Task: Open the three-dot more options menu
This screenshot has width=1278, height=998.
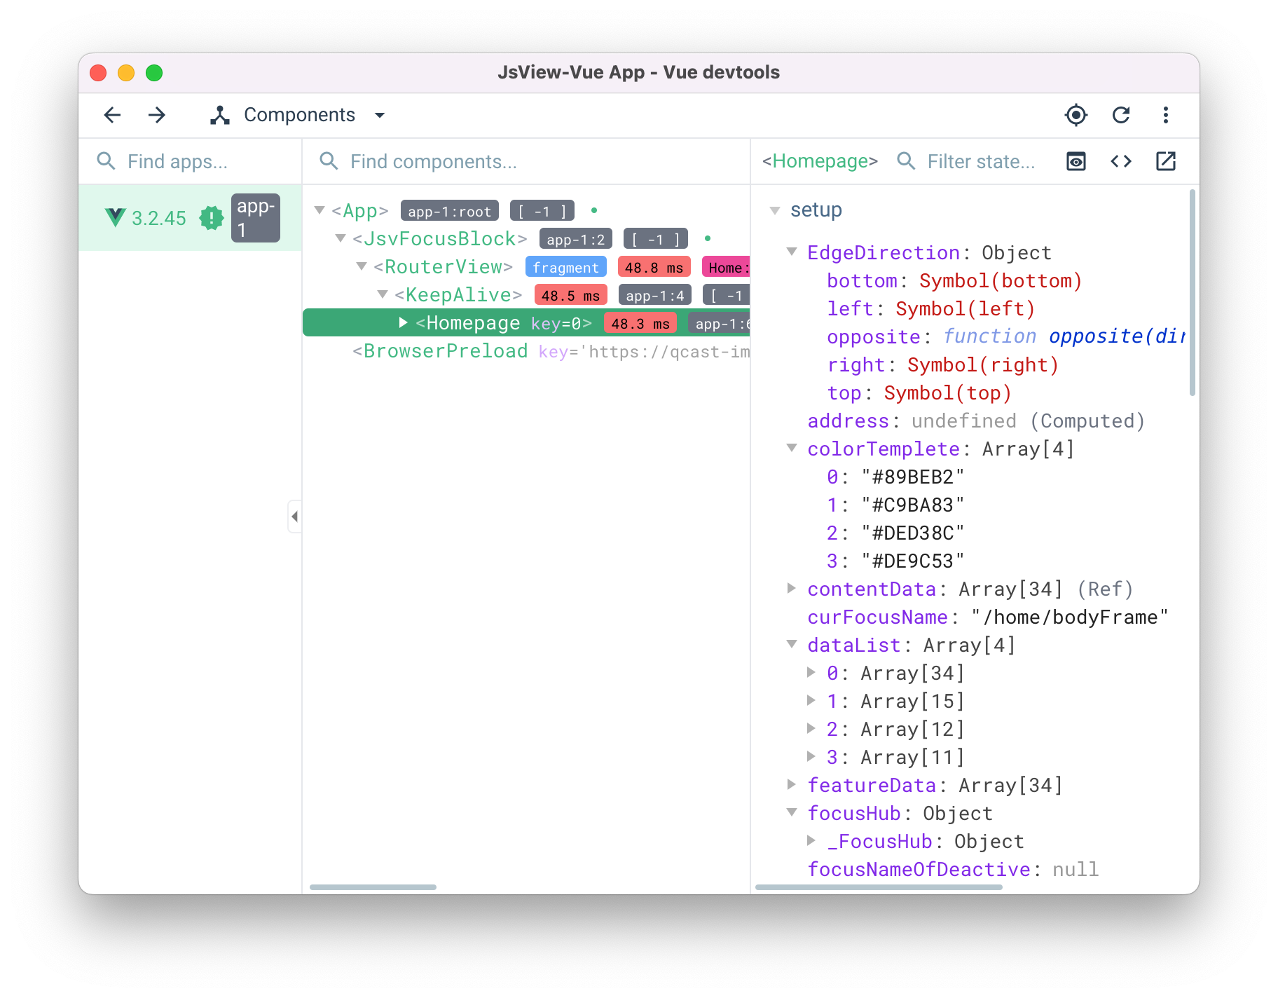Action: (x=1165, y=115)
